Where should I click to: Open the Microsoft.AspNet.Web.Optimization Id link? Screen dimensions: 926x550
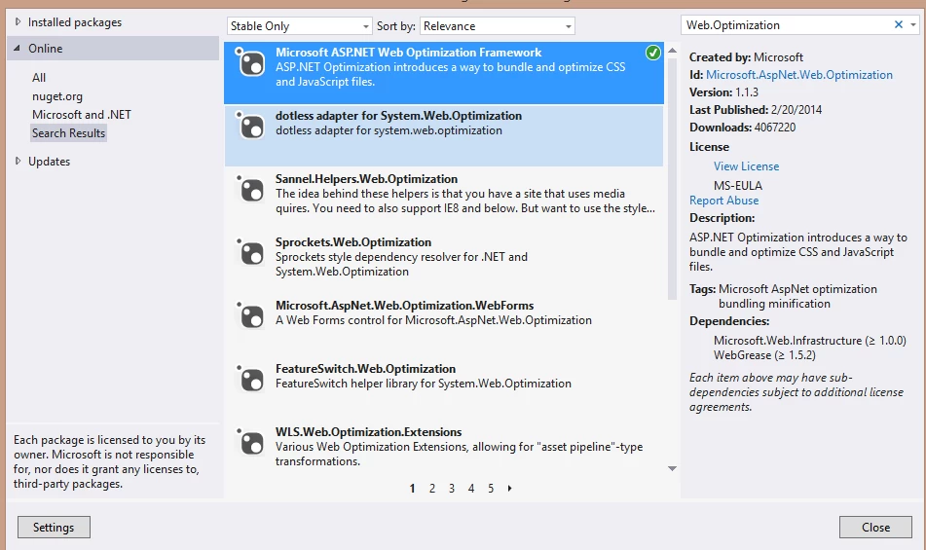(x=799, y=74)
